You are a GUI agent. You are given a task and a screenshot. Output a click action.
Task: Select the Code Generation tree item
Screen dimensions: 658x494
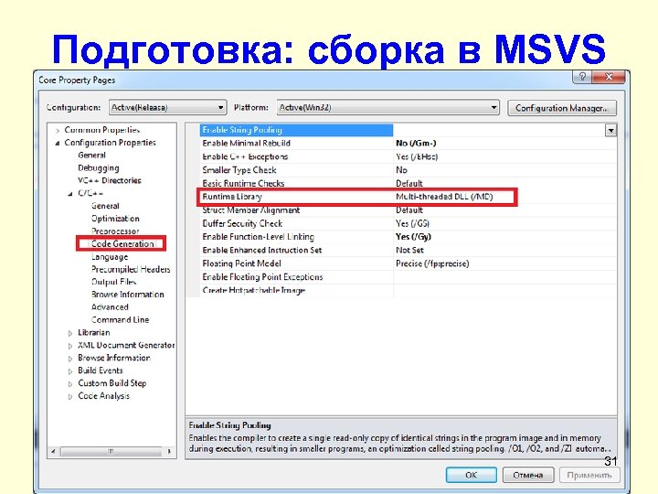pos(122,243)
